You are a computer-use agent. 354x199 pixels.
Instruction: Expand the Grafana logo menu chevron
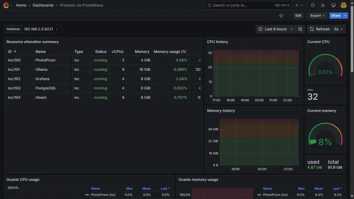point(11,5)
